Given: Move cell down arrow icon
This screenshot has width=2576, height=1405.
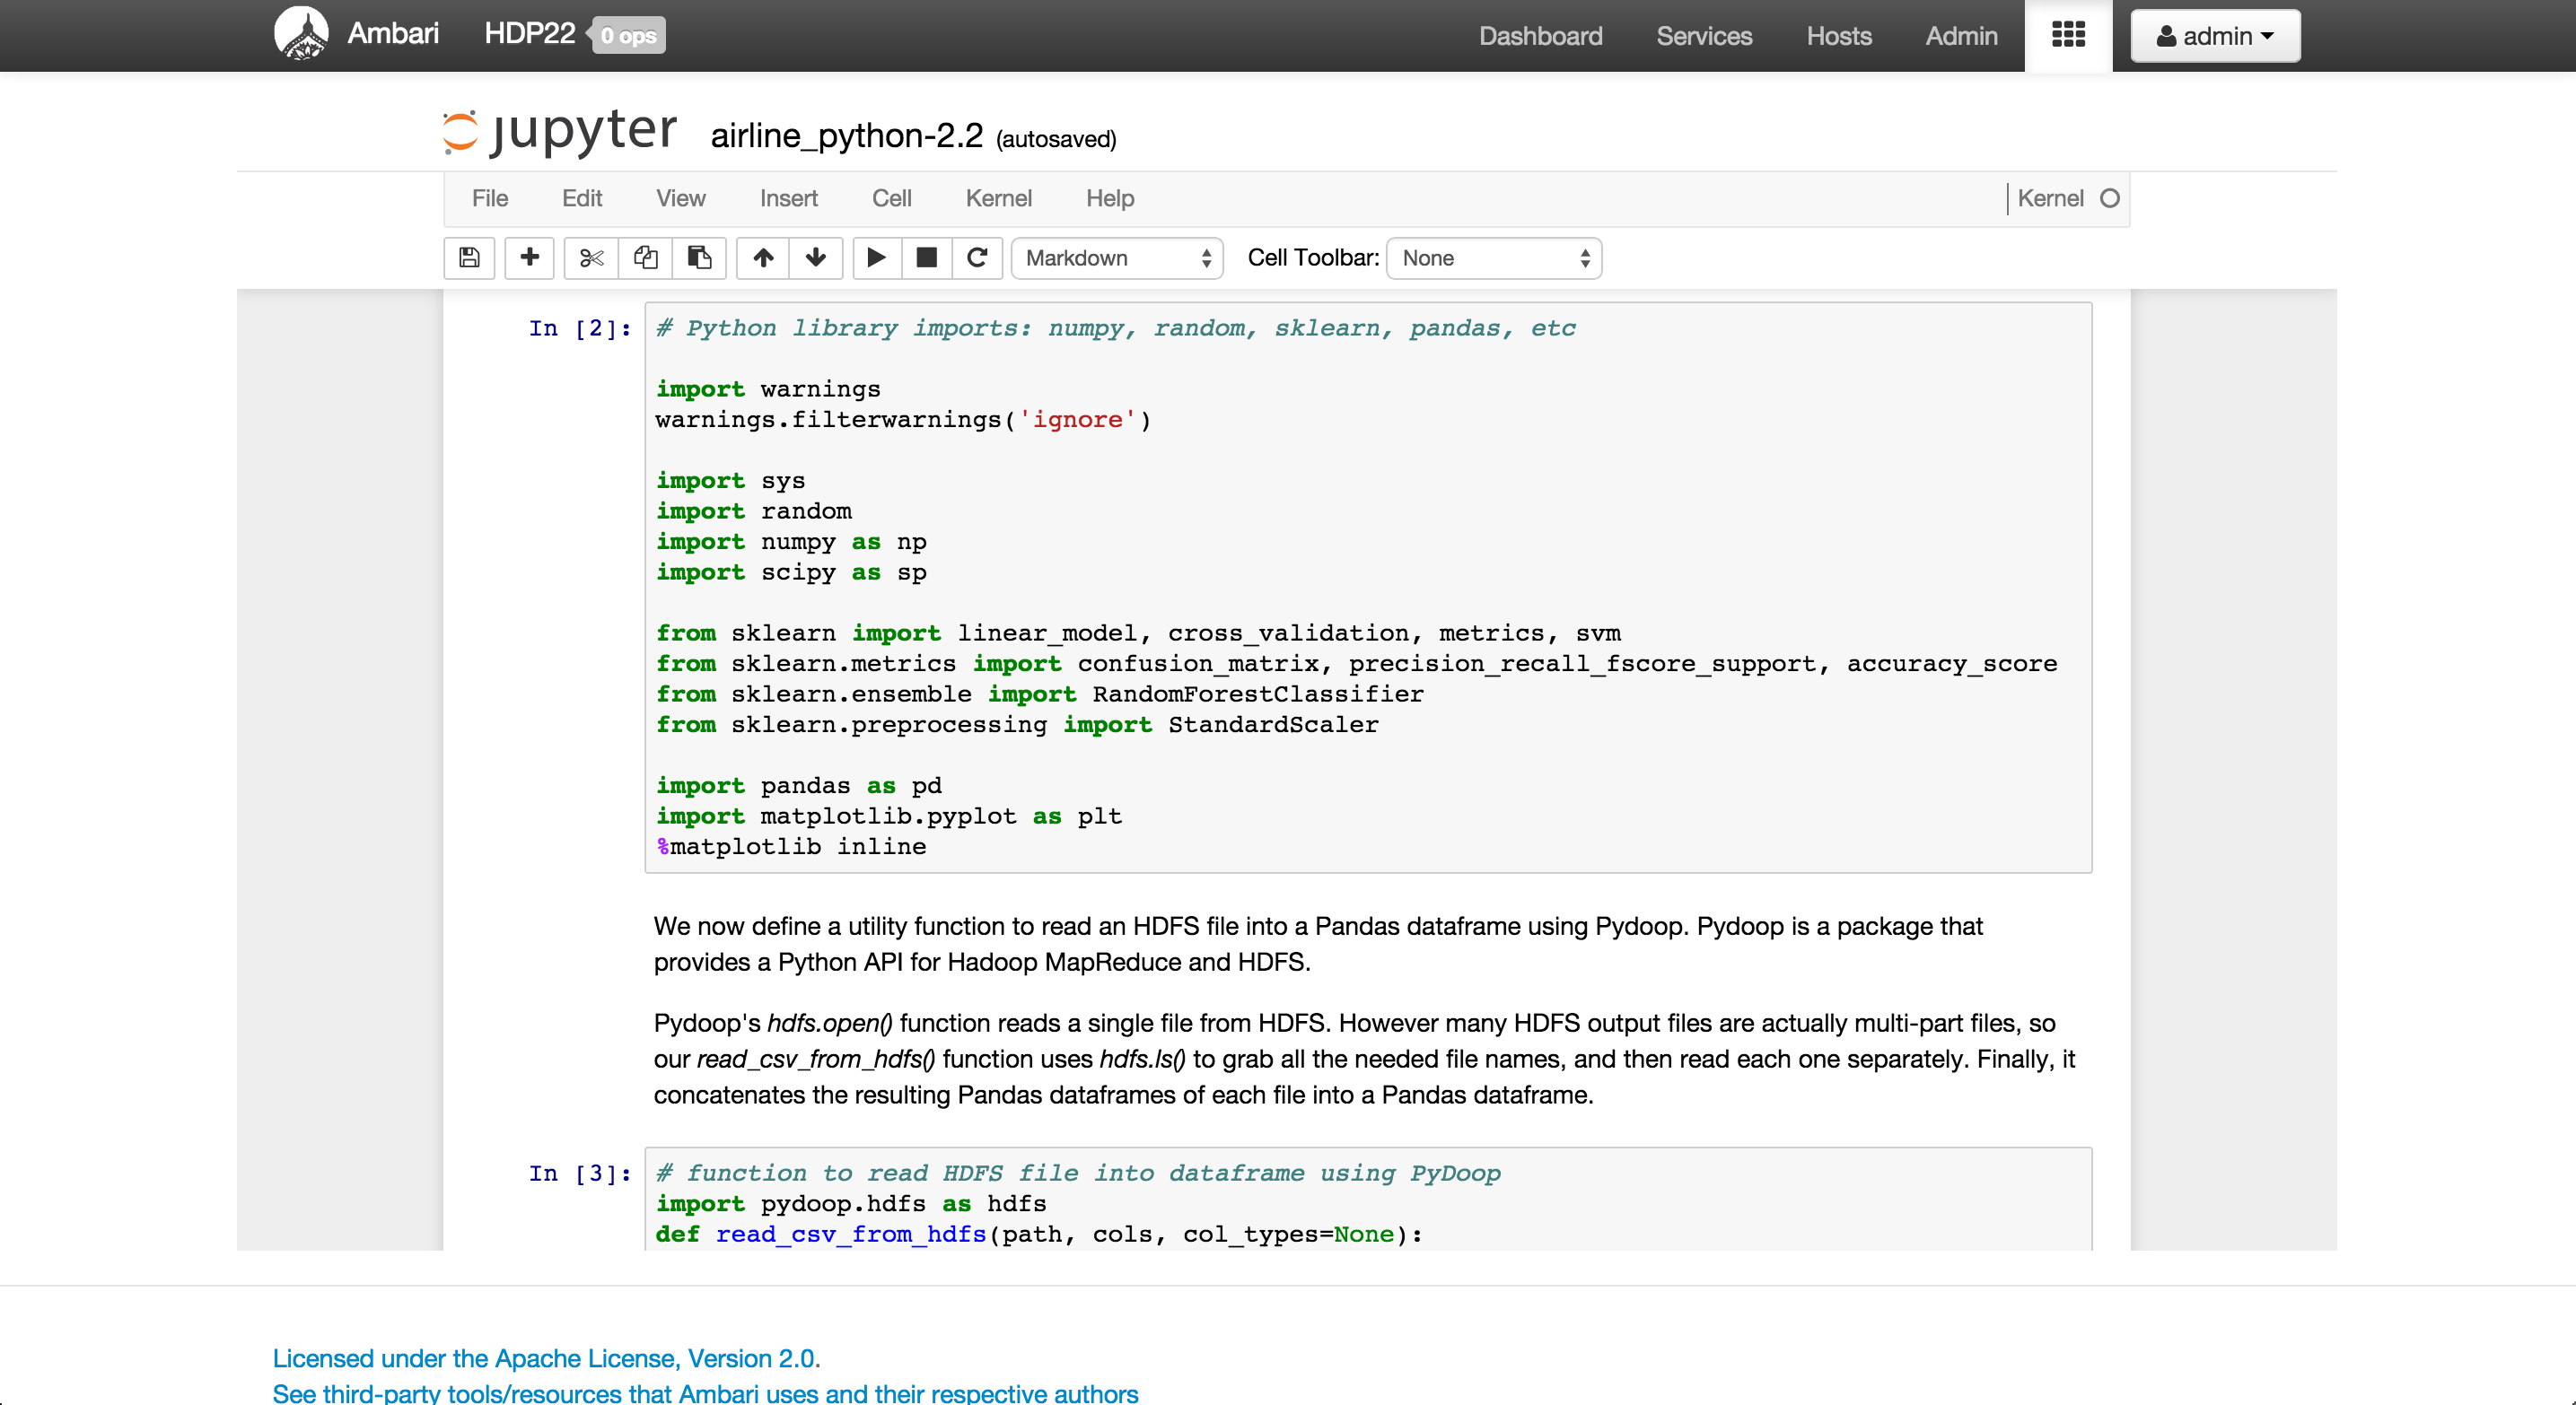Looking at the screenshot, I should (816, 257).
